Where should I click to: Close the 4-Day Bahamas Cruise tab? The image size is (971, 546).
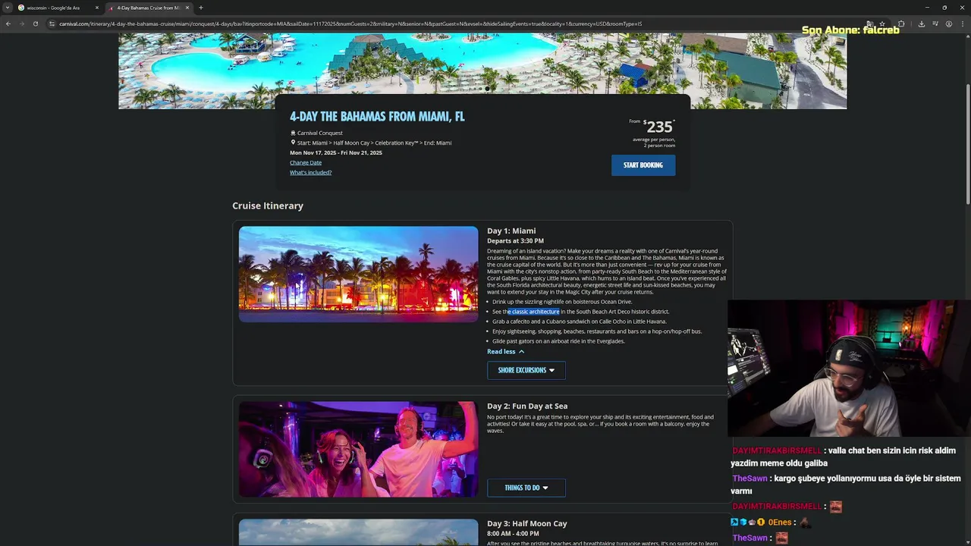click(x=187, y=8)
